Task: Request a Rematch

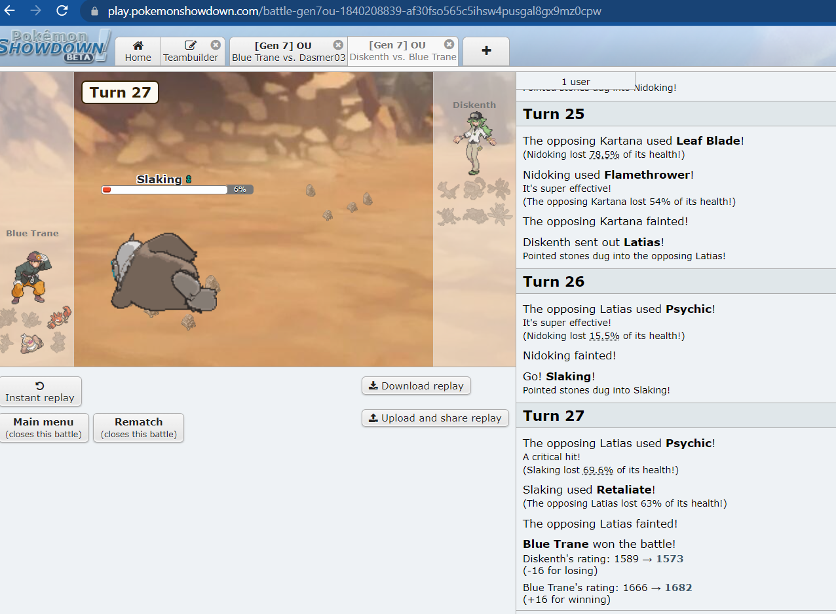Action: coord(138,427)
